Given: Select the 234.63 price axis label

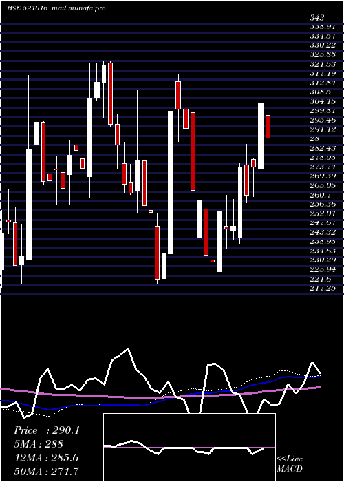Looking at the screenshot, I should coord(323,251).
